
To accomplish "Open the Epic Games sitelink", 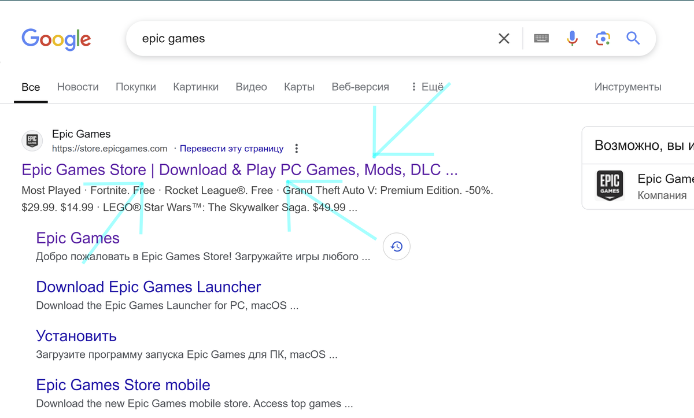I will click(78, 238).
